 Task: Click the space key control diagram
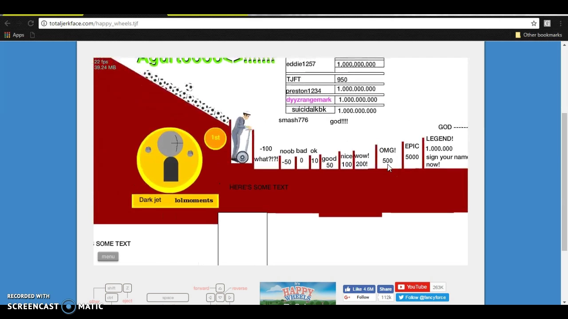click(168, 298)
